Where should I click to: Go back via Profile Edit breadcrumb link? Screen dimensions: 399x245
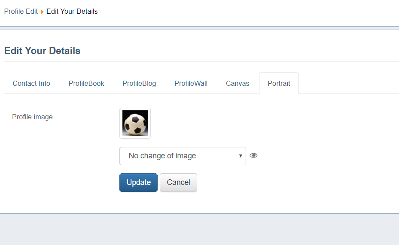pos(21,12)
